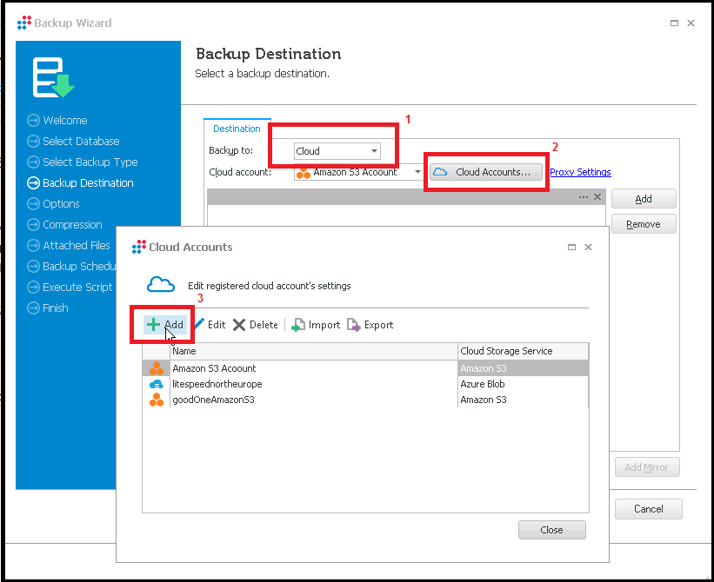
Task: Cancel the Backup Wizard
Action: point(648,509)
